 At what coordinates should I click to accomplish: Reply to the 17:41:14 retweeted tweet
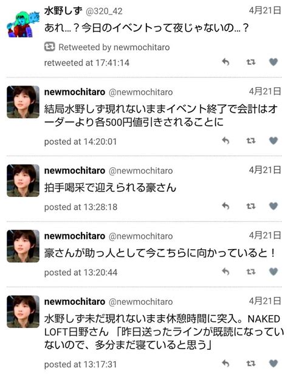[x=225, y=62]
